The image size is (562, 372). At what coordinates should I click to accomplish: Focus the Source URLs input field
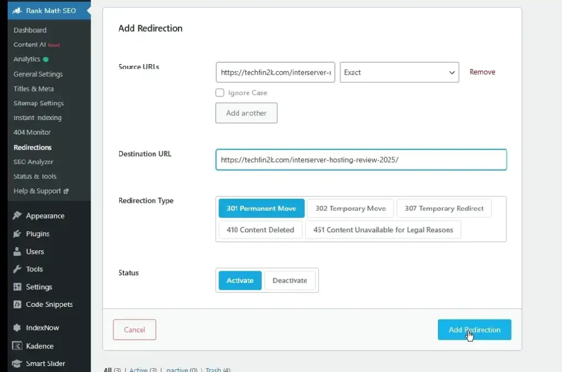[x=276, y=72]
